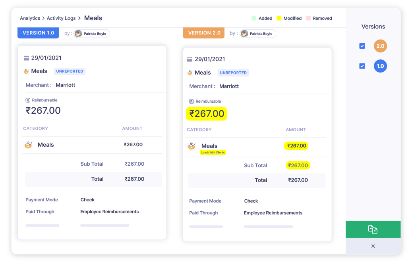Viewport: 412px width, 262px height.
Task: Open Activity Logs from the breadcrumb
Action: [61, 18]
